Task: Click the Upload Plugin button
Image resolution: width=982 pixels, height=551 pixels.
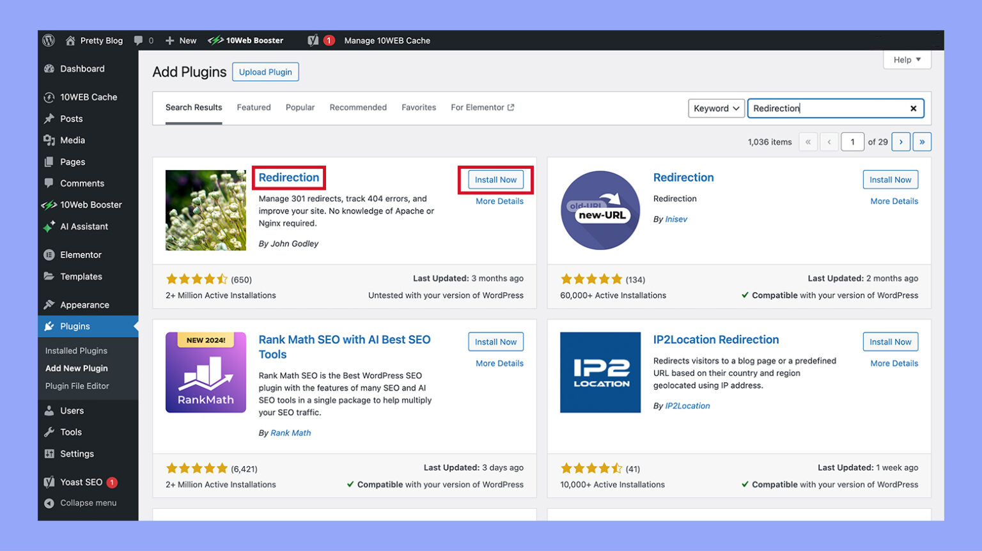Action: (x=265, y=72)
